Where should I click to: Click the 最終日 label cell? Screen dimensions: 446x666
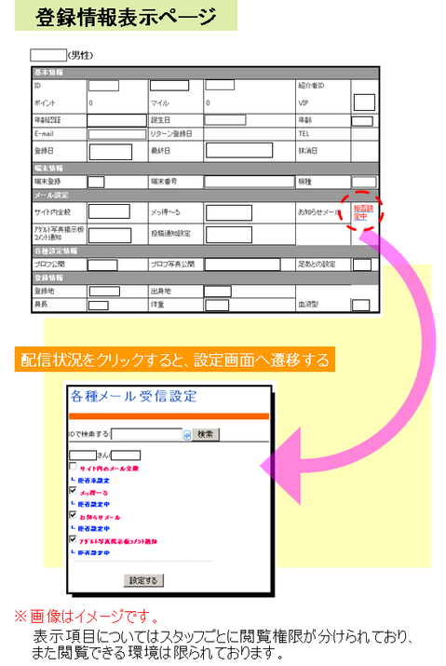click(160, 151)
